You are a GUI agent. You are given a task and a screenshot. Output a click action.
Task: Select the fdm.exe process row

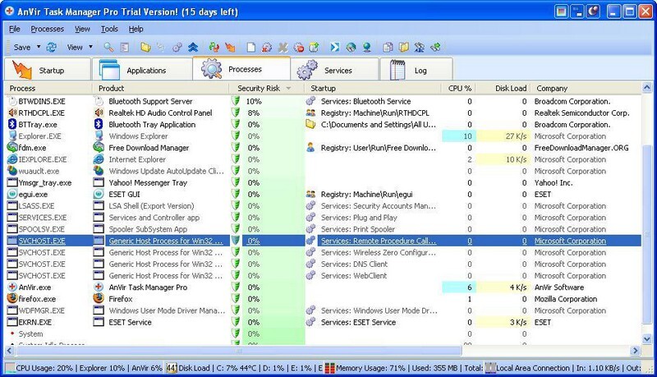pyautogui.click(x=323, y=148)
